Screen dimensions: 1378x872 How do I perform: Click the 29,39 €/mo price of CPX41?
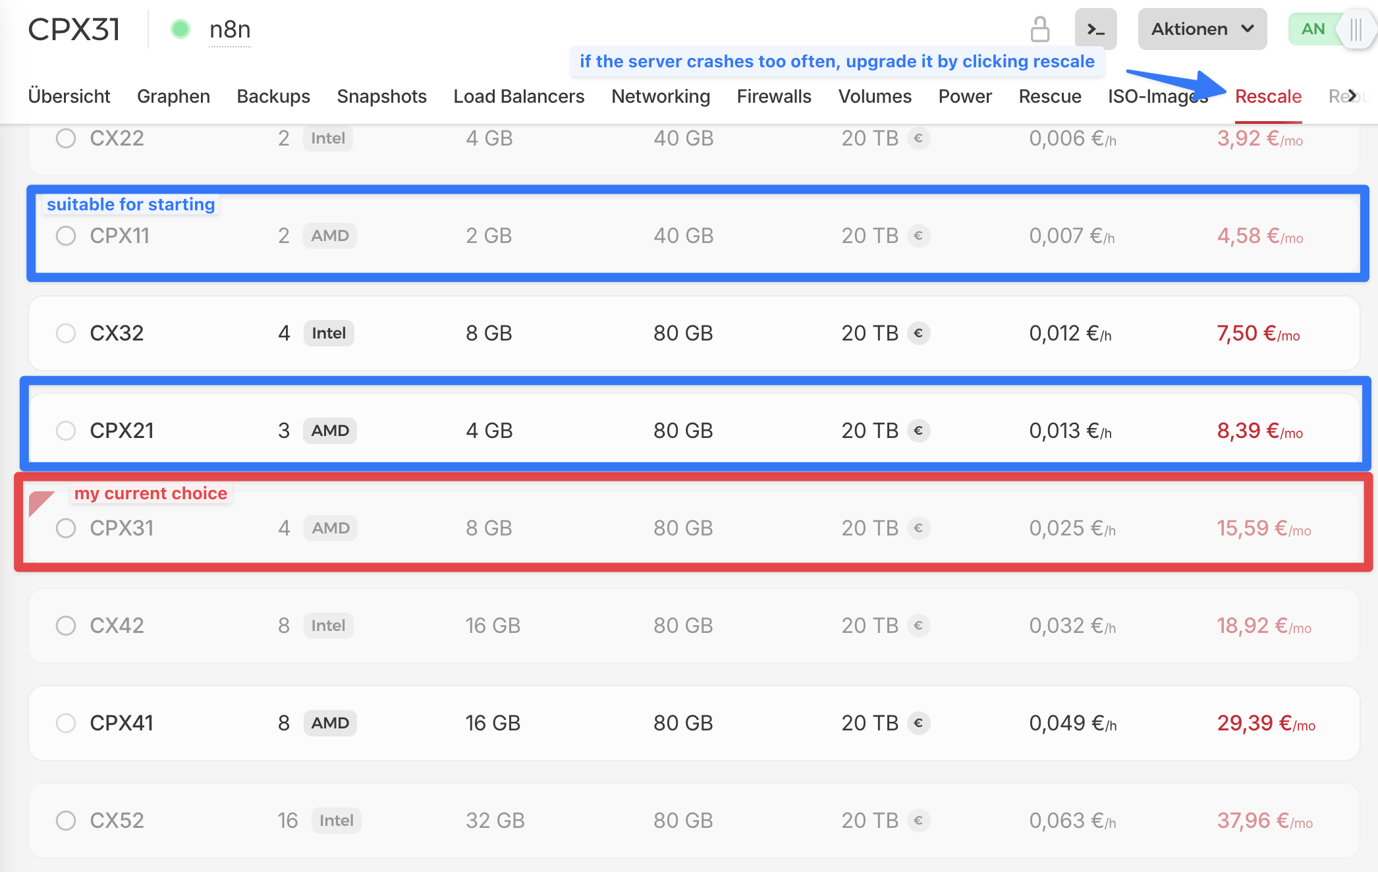[1266, 723]
